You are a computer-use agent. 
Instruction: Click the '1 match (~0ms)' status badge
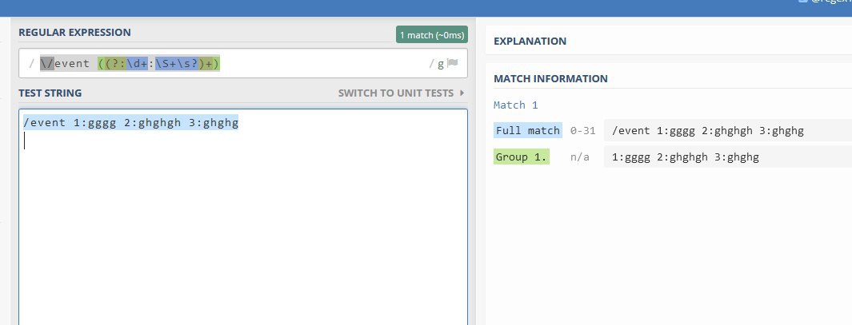431,35
